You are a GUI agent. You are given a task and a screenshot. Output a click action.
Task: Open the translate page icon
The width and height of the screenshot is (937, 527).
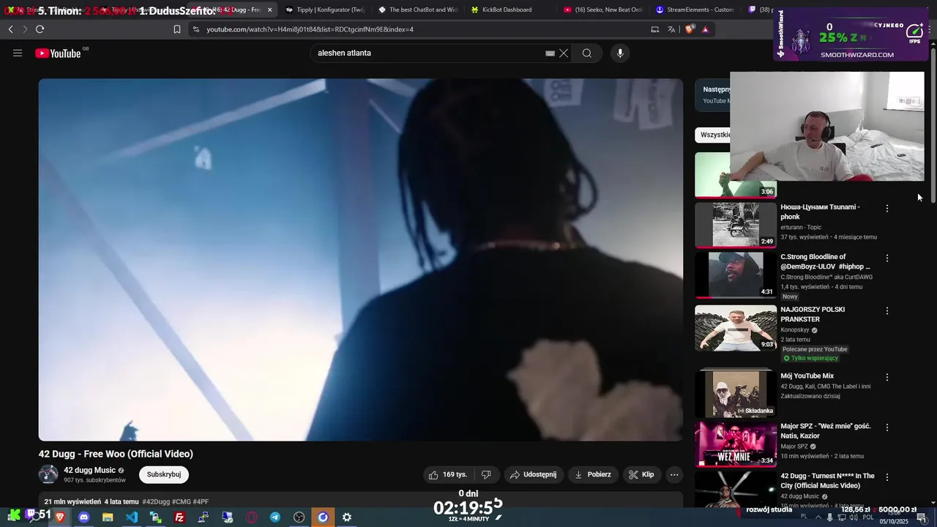pos(671,29)
